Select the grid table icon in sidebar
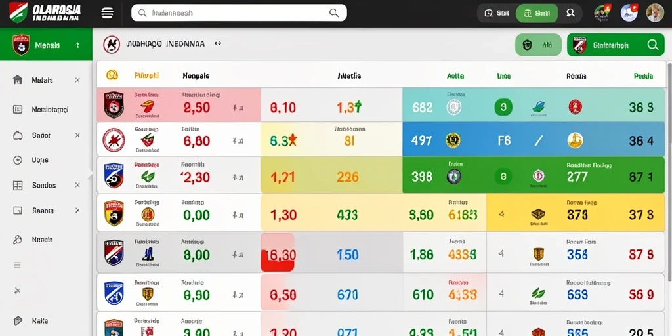 [18, 186]
